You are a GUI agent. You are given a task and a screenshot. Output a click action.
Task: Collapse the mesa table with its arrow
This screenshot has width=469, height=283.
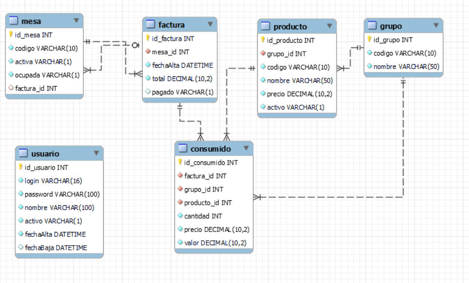76,20
